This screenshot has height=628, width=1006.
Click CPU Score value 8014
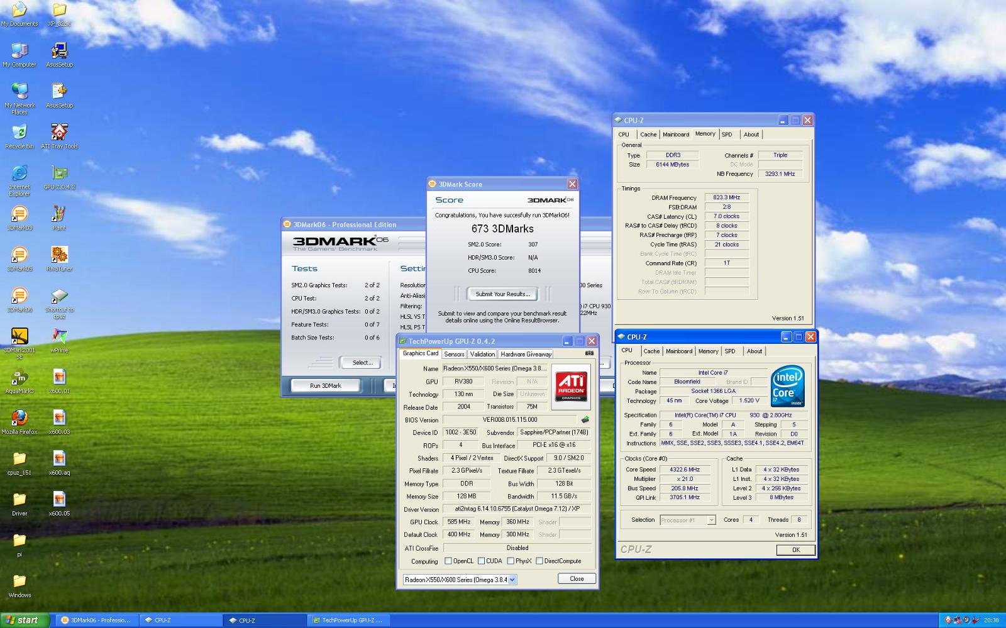[534, 270]
